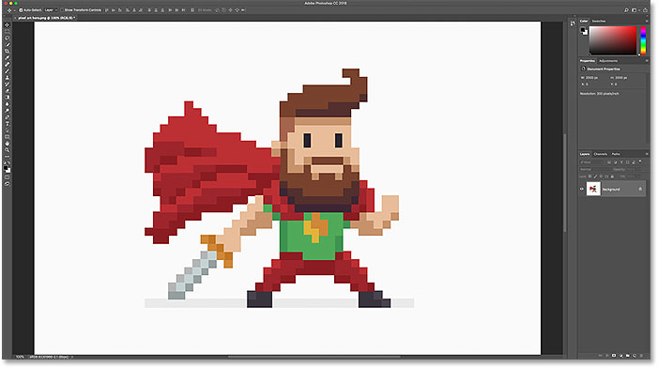Select the Eraser tool
The image size is (658, 368).
(8, 90)
